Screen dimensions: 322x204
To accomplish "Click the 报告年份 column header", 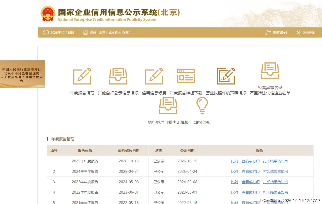I will pyautogui.click(x=85, y=151).
